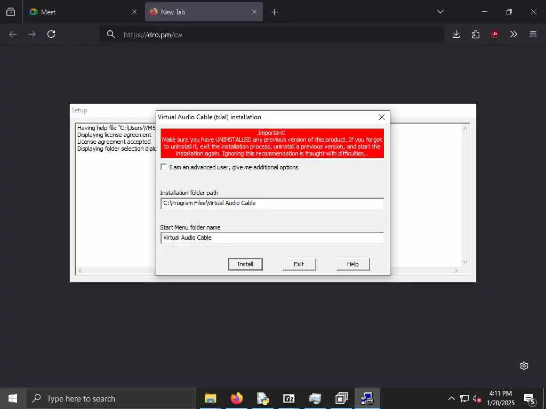The width and height of the screenshot is (546, 409).
Task: Click the Install button
Action: [x=245, y=264]
